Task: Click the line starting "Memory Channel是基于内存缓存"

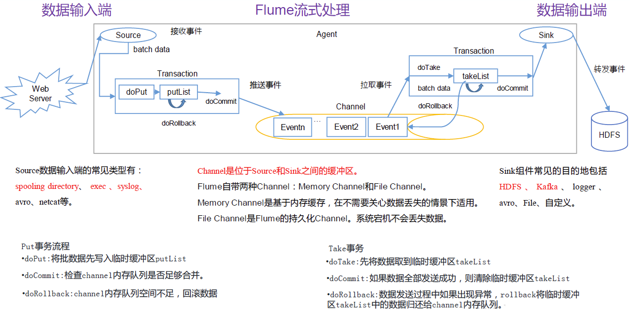Action: click(x=338, y=203)
